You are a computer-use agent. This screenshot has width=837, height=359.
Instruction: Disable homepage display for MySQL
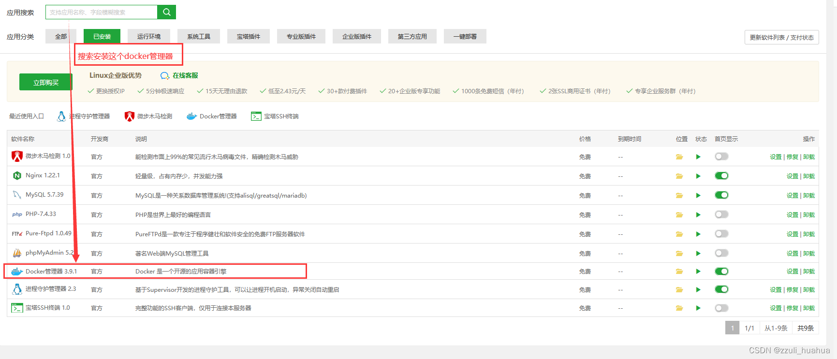coord(721,195)
